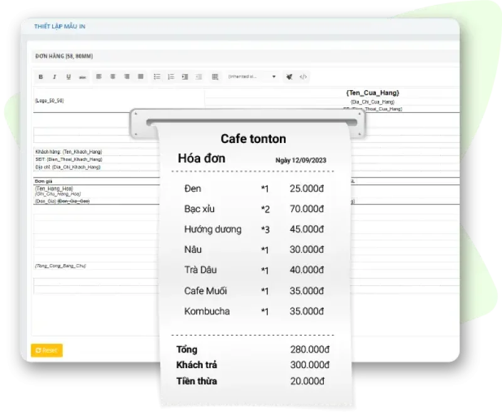This screenshot has width=502, height=412.
Task: Toggle bold formatting in editor toolbar
Action: click(41, 77)
